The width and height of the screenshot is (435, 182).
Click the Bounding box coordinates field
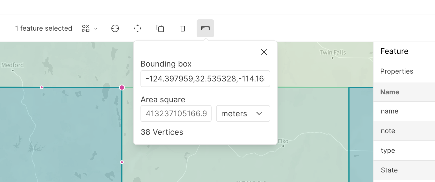[x=205, y=79]
